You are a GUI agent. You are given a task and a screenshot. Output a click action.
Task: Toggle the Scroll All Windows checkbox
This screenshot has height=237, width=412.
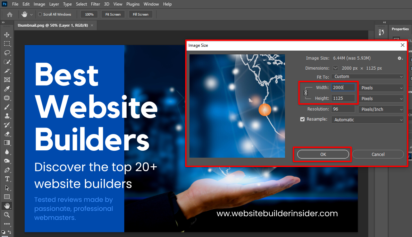39,14
